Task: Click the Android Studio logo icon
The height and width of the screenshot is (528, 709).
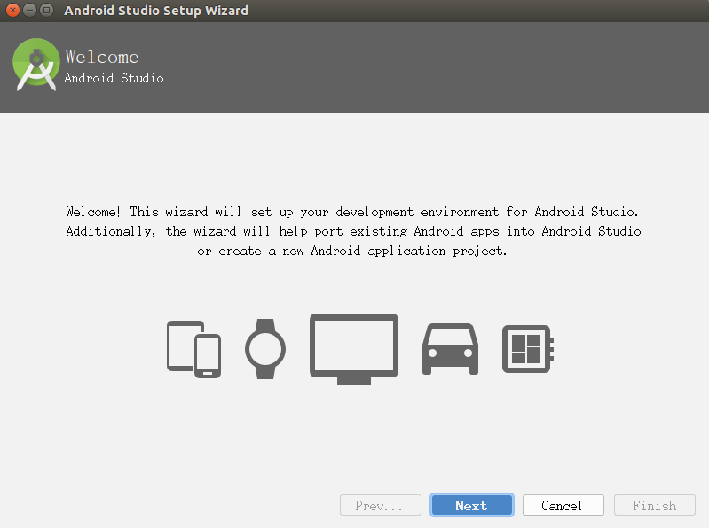Action: tap(36, 65)
